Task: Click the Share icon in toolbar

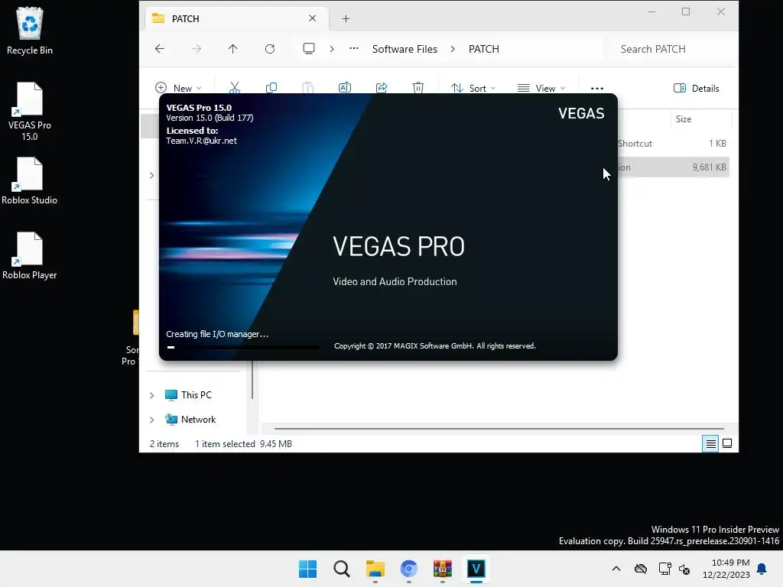Action: (x=382, y=88)
